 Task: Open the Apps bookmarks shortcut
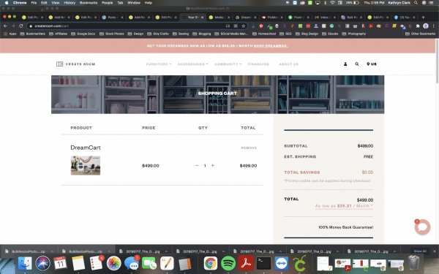(10, 34)
